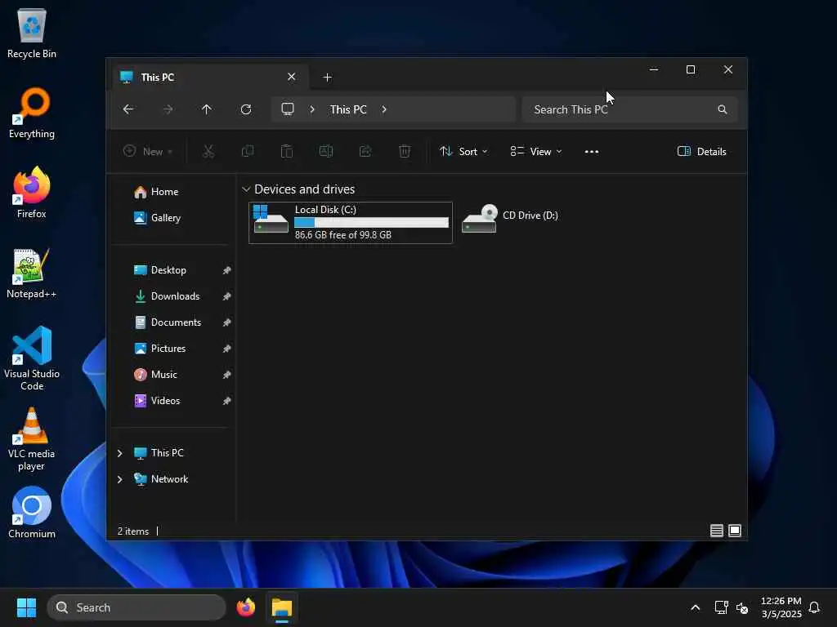Select the Firefox desktop shortcut

(32, 193)
